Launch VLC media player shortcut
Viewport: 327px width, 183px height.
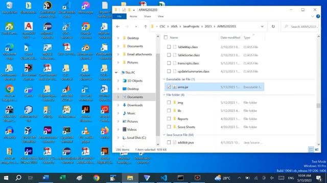click(86, 134)
